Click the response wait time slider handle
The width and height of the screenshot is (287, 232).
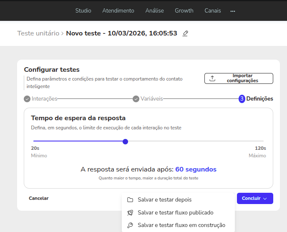tap(125, 141)
